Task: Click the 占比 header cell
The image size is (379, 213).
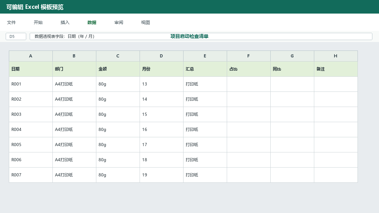Action: 249,69
